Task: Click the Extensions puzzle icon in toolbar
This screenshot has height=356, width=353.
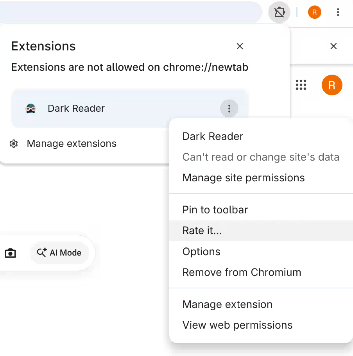Action: click(279, 12)
